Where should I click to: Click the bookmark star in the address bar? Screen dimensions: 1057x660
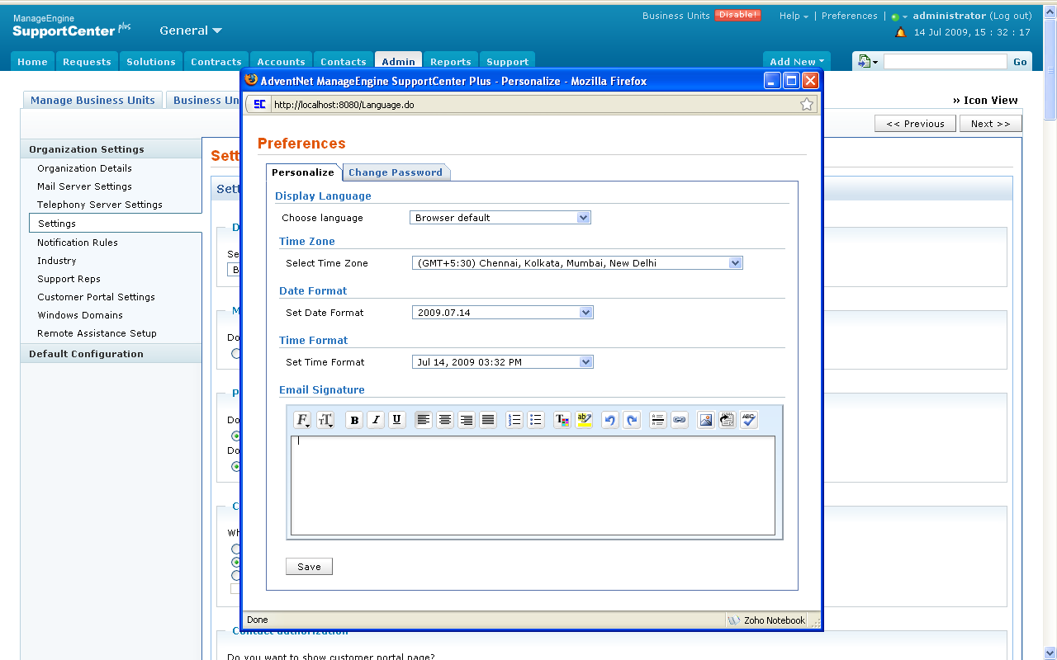tap(807, 104)
